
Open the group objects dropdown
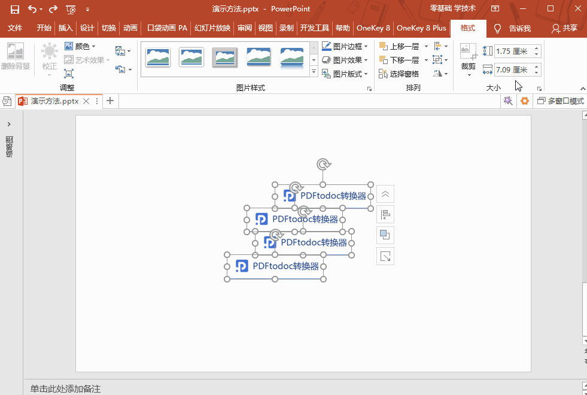[x=440, y=60]
